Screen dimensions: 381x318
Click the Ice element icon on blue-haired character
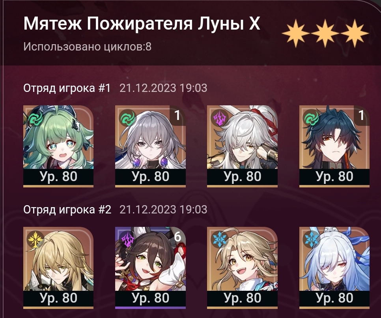pos(312,239)
